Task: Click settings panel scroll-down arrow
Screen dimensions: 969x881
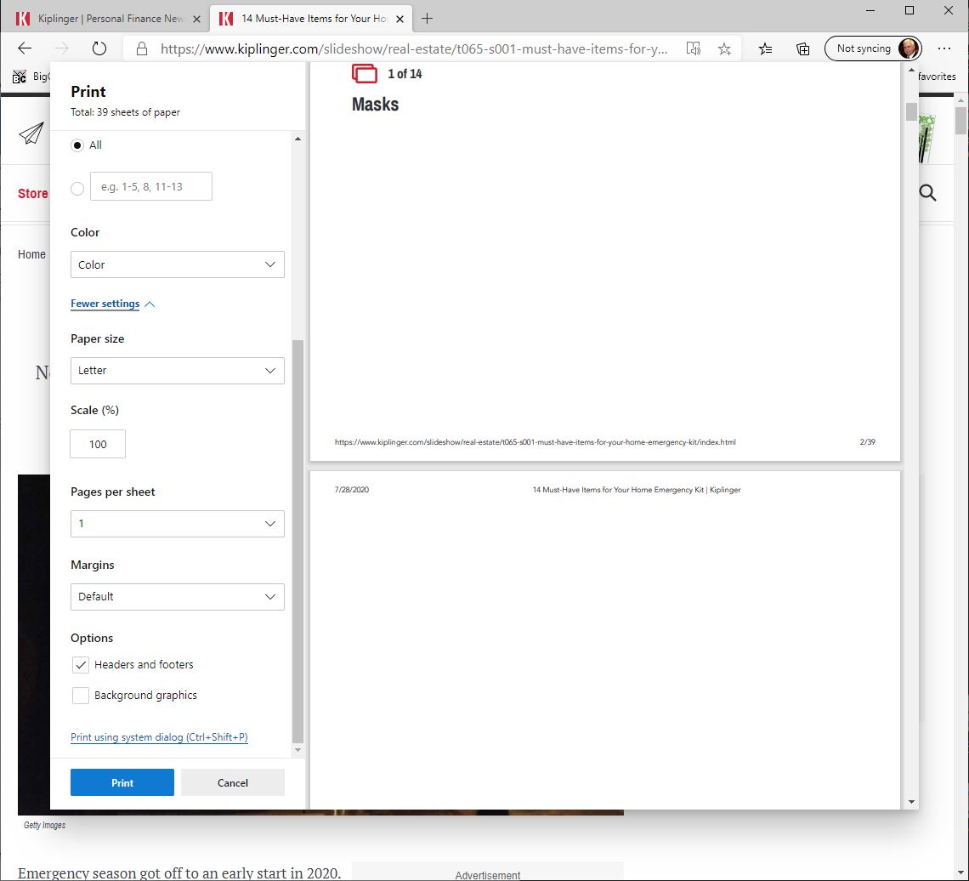Action: pyautogui.click(x=297, y=750)
